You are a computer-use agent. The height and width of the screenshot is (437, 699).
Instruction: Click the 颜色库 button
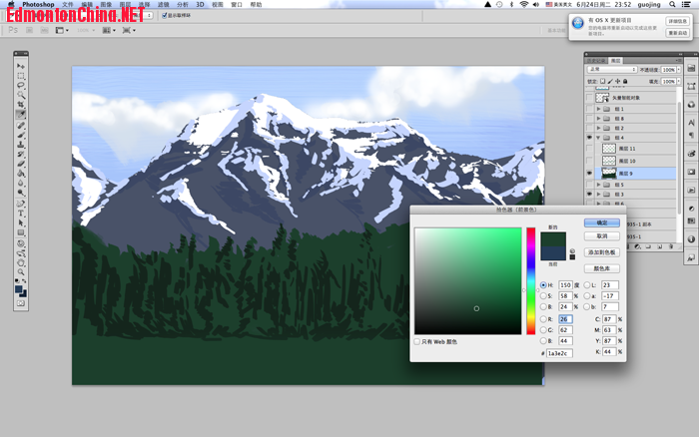[601, 268]
